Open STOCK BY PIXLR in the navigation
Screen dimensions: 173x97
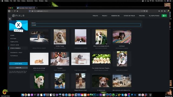click(x=129, y=16)
